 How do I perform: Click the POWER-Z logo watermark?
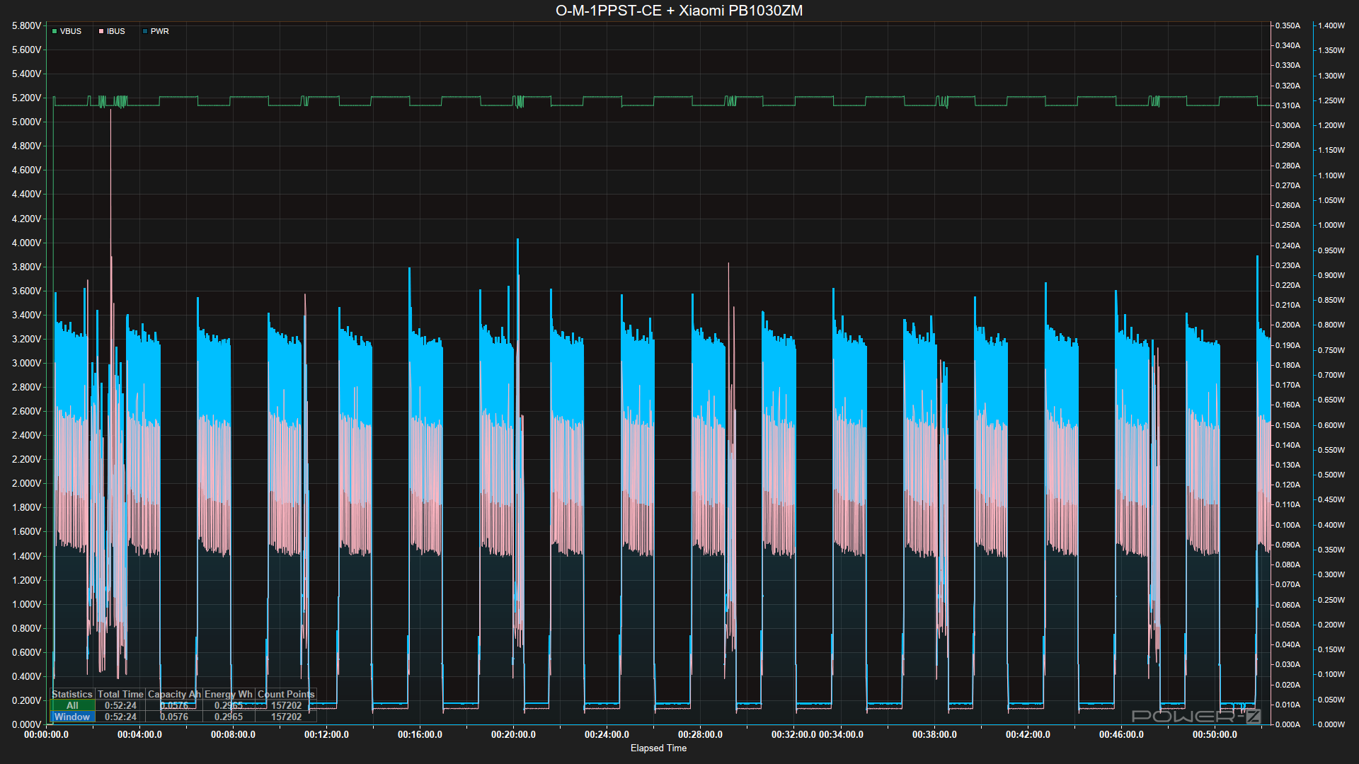point(1196,716)
